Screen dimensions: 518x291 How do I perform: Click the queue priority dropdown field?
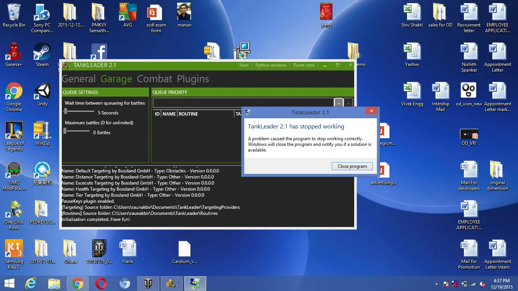click(x=243, y=103)
